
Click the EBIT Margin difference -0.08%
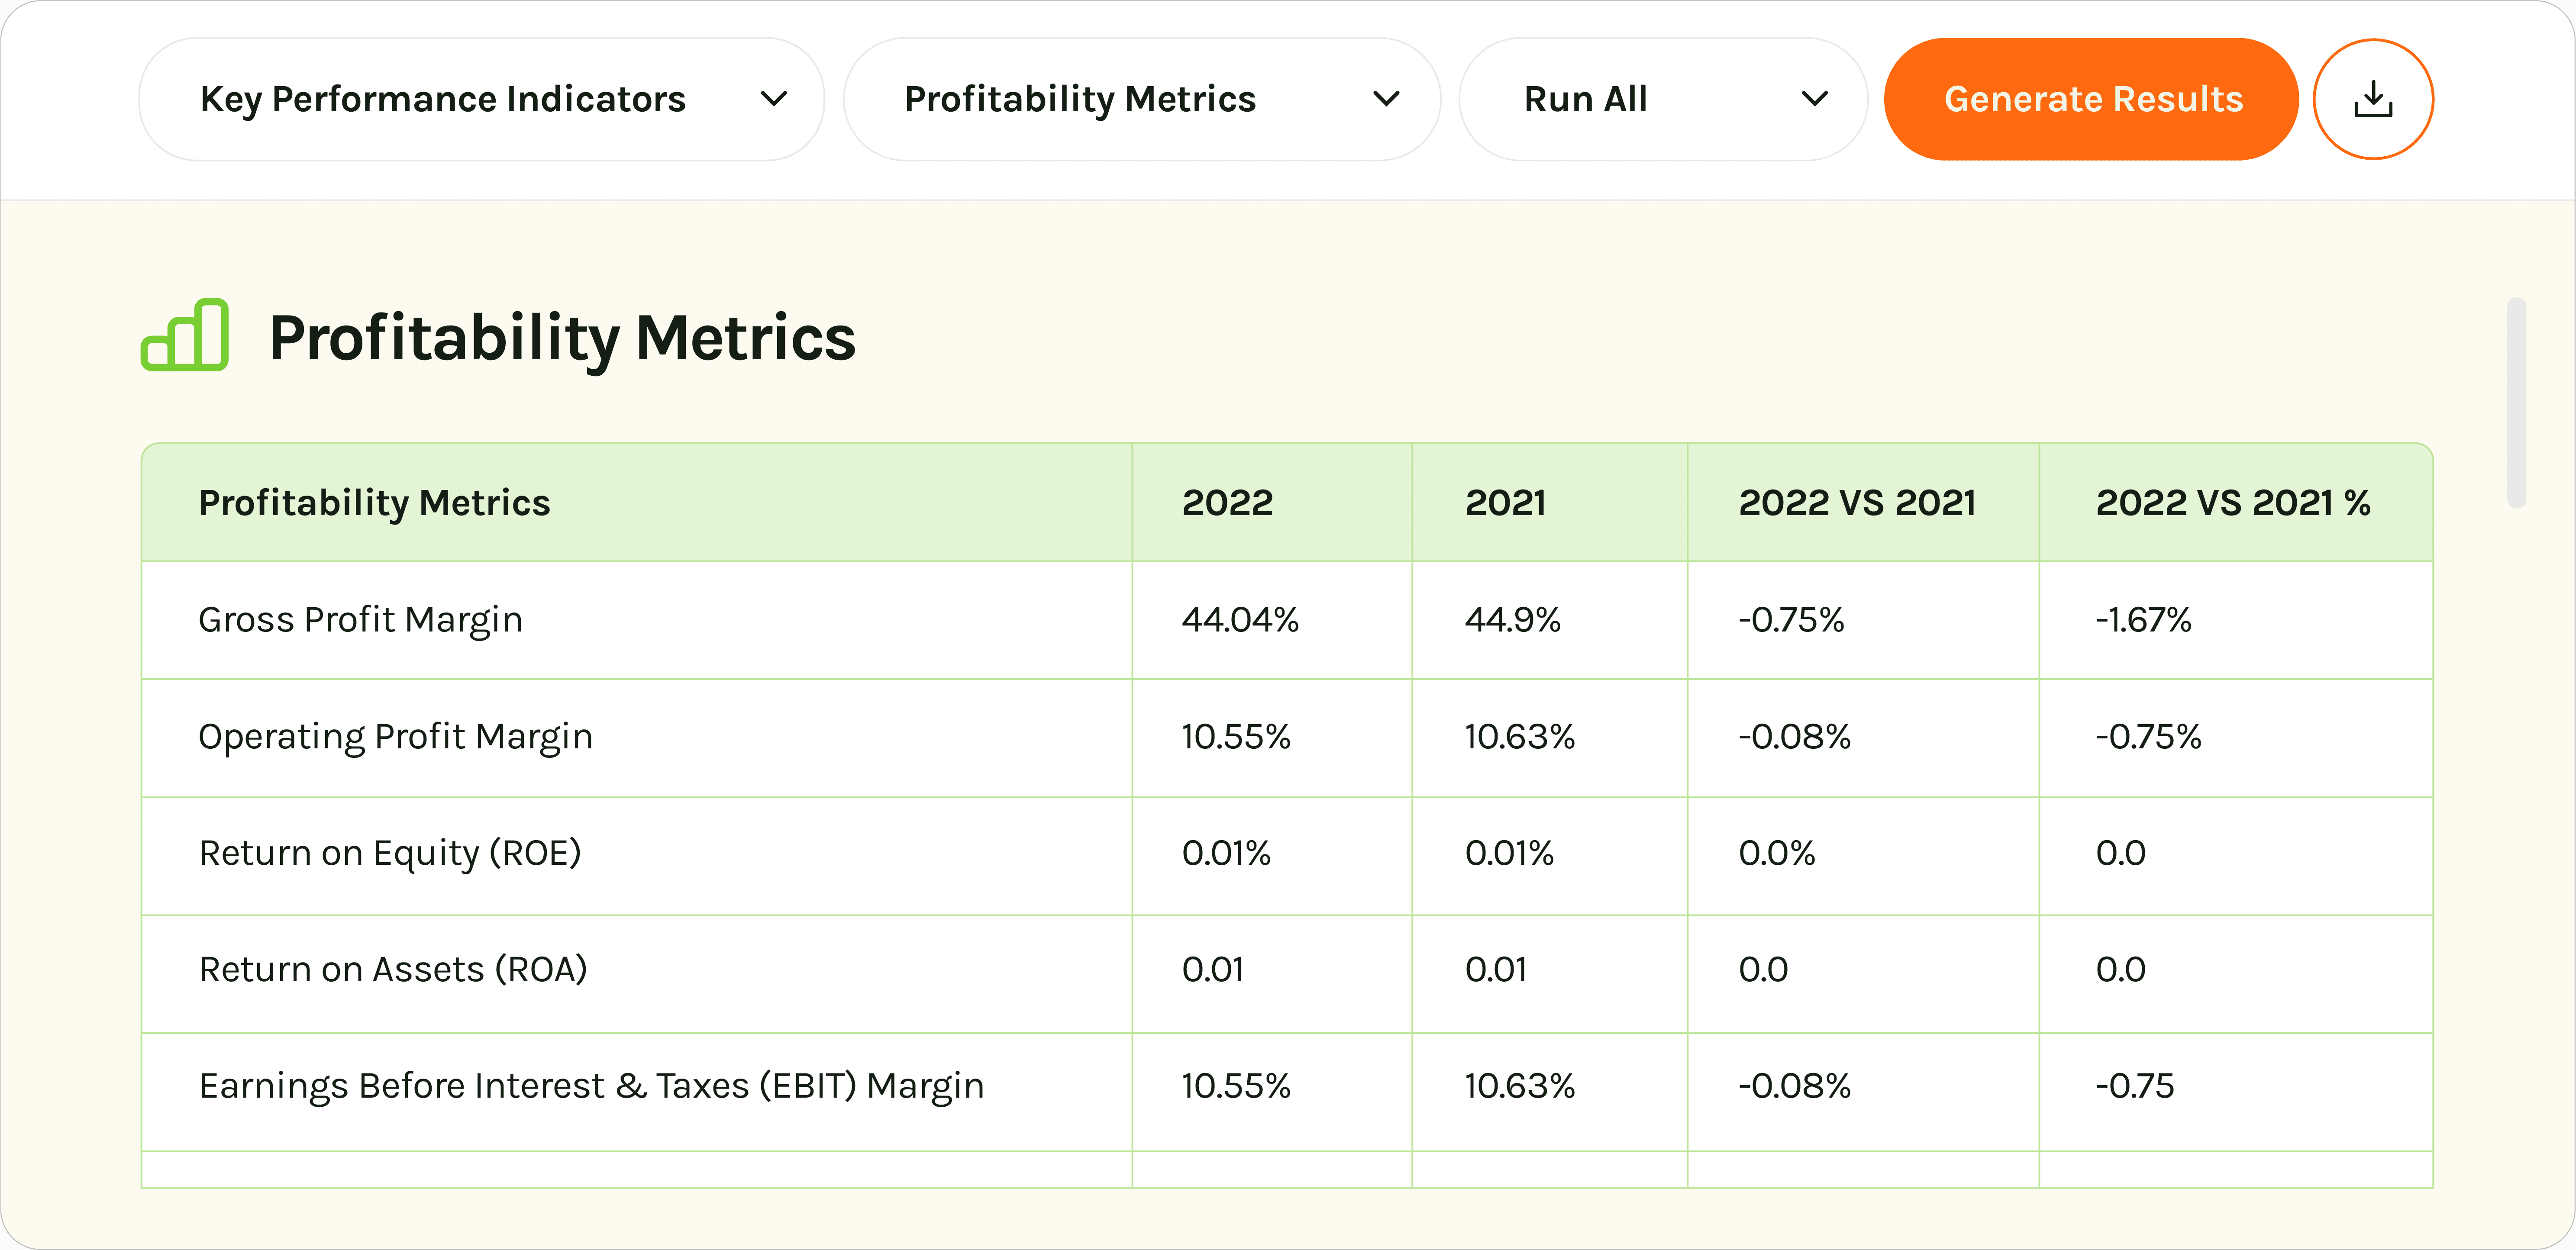pyautogui.click(x=1794, y=1086)
